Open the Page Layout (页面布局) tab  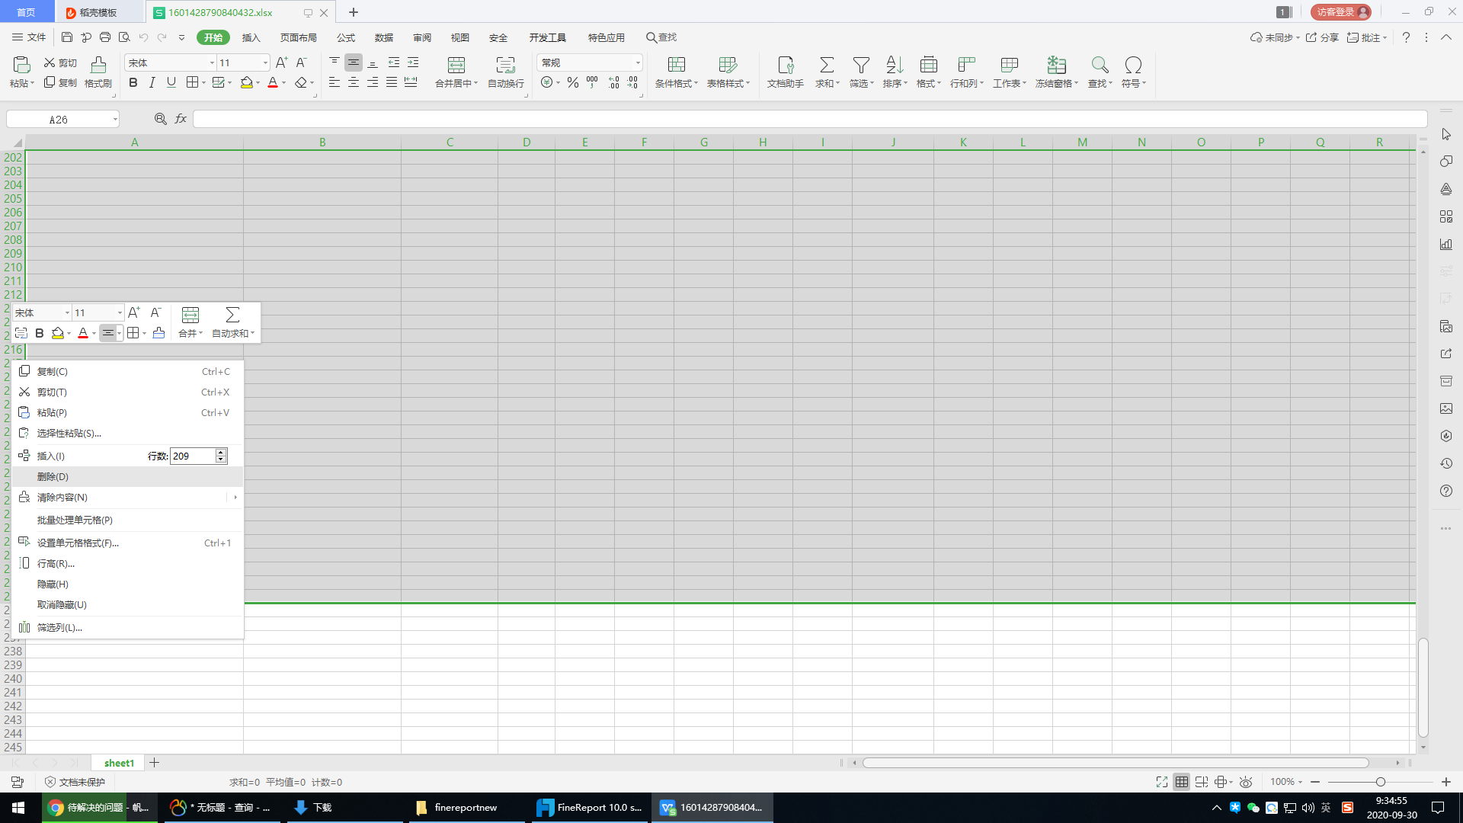coord(298,37)
